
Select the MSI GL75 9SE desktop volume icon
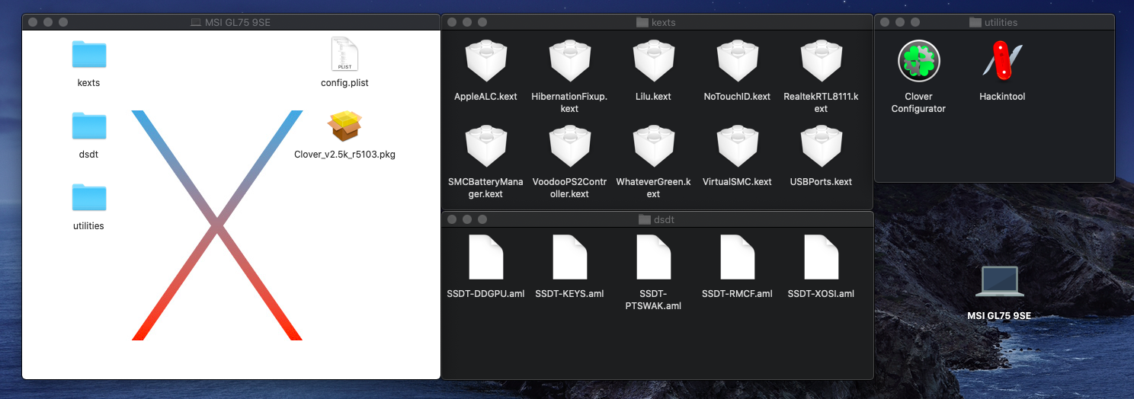coord(999,282)
